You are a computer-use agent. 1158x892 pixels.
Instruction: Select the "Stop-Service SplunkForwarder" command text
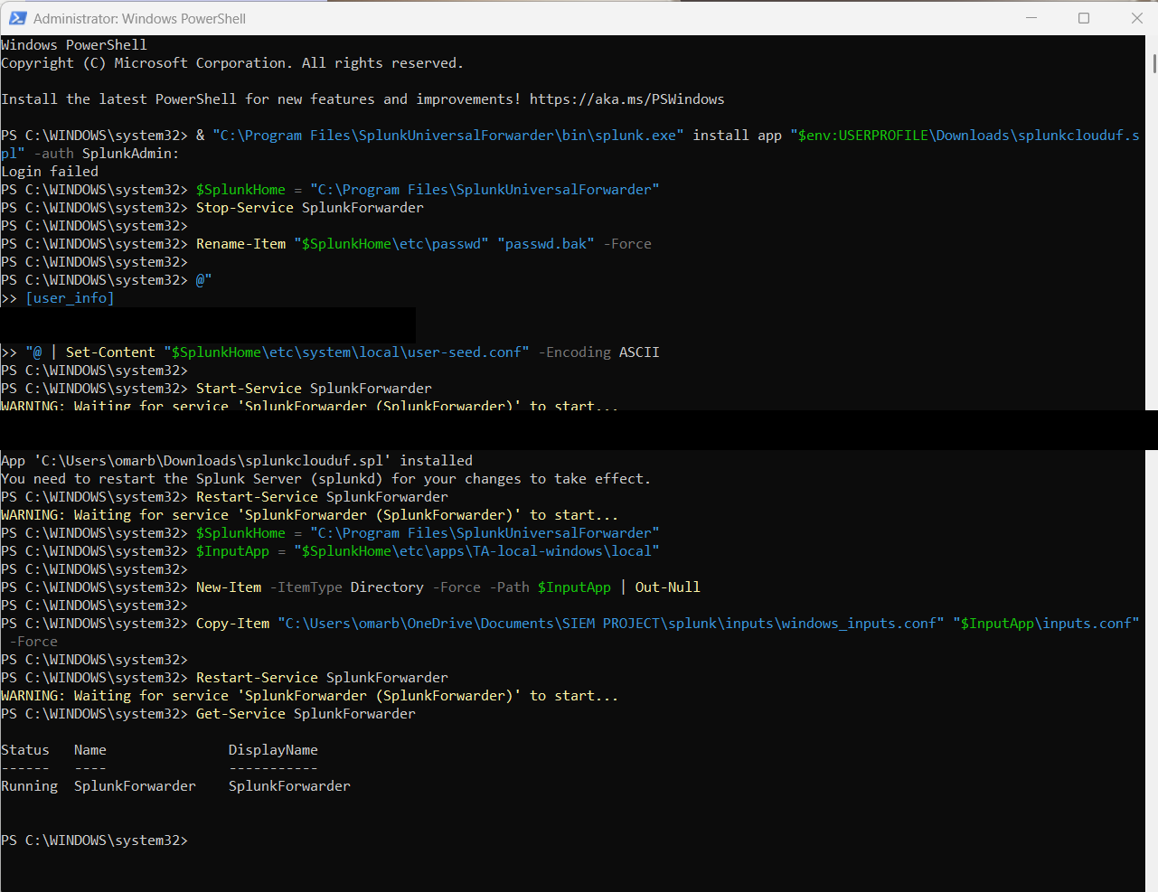tap(309, 208)
